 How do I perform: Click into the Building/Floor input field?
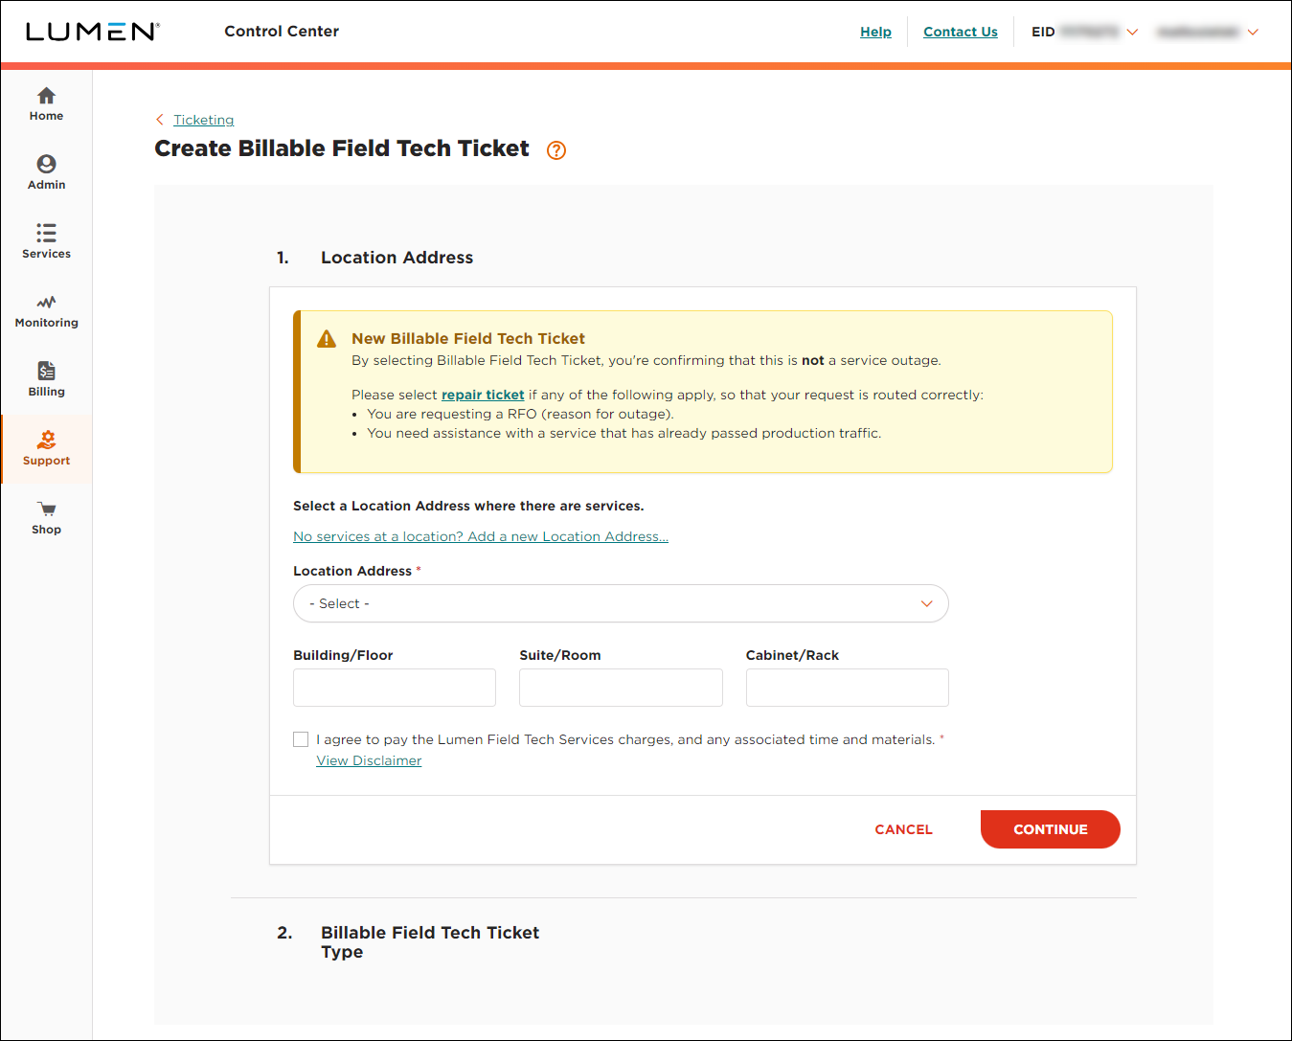[395, 688]
